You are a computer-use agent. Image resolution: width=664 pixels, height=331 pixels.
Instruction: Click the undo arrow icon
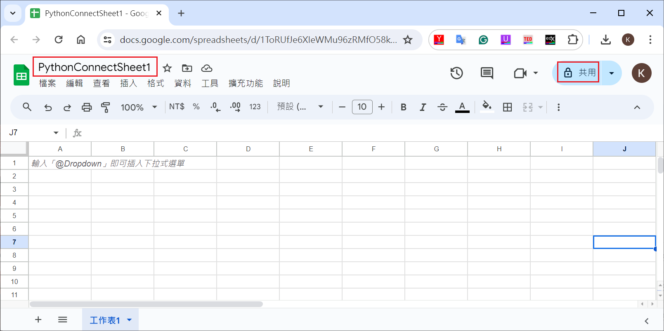pyautogui.click(x=48, y=107)
